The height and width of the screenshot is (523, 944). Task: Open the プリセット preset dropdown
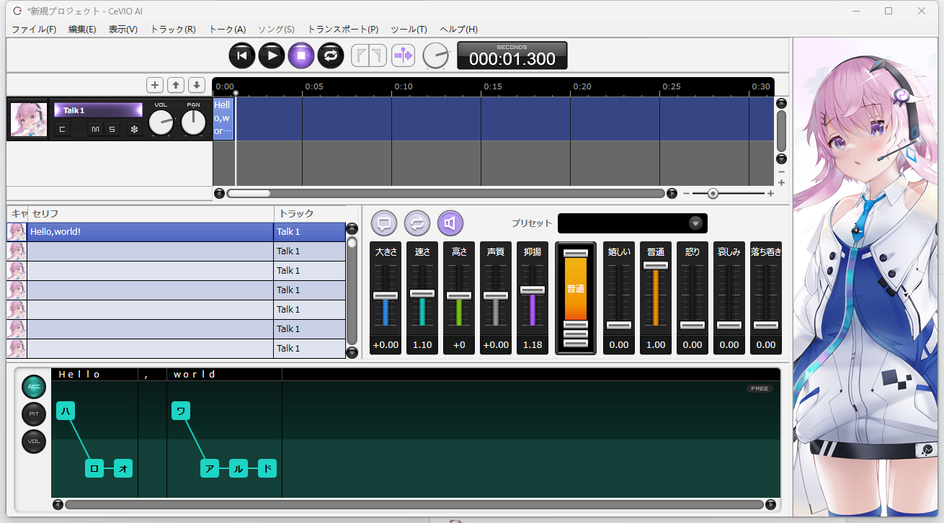[x=695, y=223]
